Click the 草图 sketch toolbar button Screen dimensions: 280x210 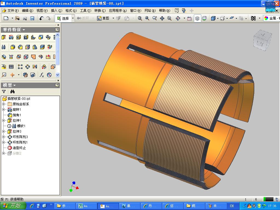105,18
